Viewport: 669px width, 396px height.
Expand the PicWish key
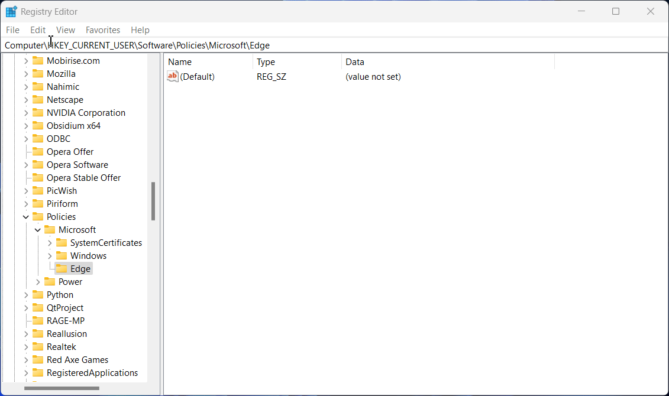click(26, 191)
